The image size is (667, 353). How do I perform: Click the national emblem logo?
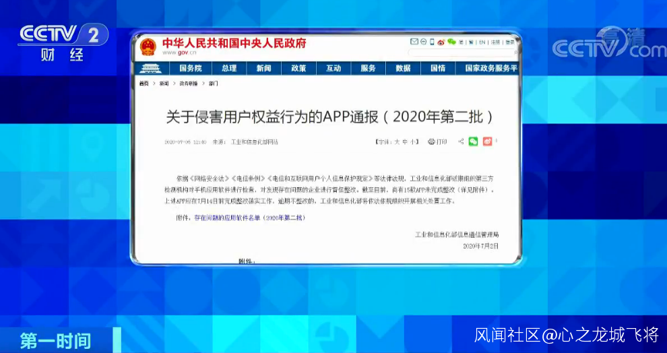pos(148,46)
